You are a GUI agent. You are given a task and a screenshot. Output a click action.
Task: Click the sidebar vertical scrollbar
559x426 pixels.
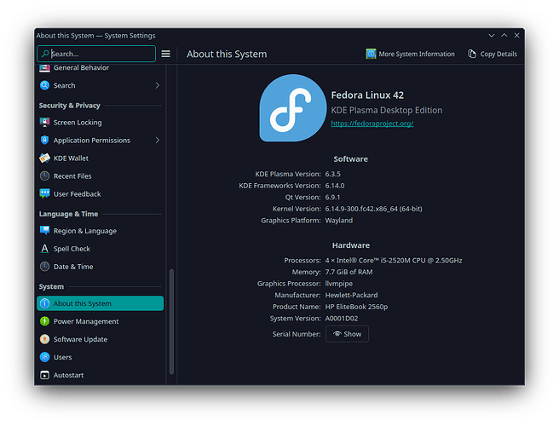coord(171,321)
